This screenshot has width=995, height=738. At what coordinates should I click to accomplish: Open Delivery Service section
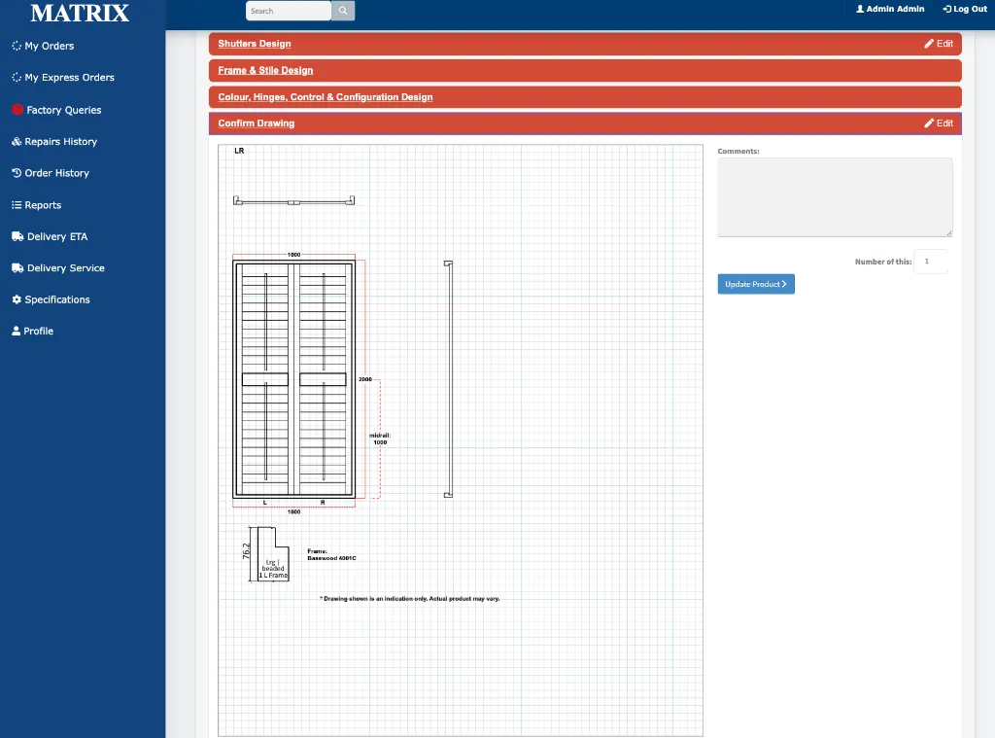pyautogui.click(x=57, y=268)
